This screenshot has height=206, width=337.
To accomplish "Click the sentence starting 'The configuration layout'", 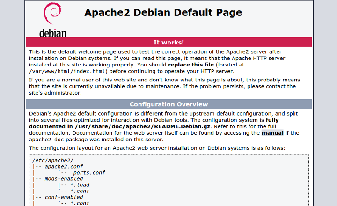I will pos(157,148).
